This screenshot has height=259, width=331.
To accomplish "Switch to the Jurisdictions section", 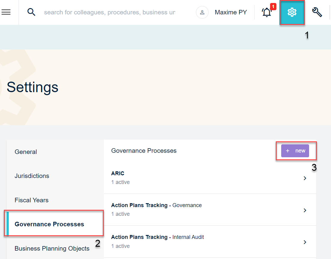I will (32, 176).
